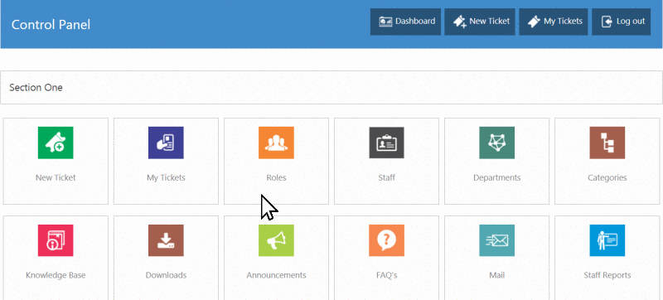Viewport: 663px width, 300px height.
Task: Click the Control Panel title
Action: pos(51,25)
